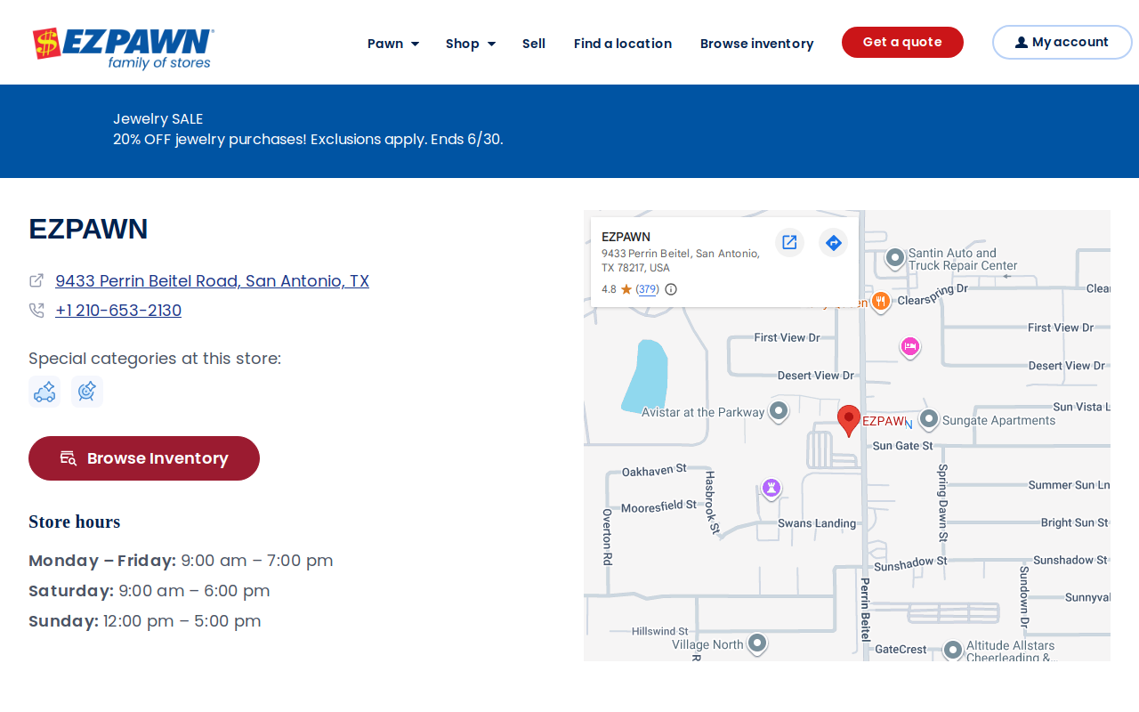Click the external link icon beside address

tap(36, 280)
